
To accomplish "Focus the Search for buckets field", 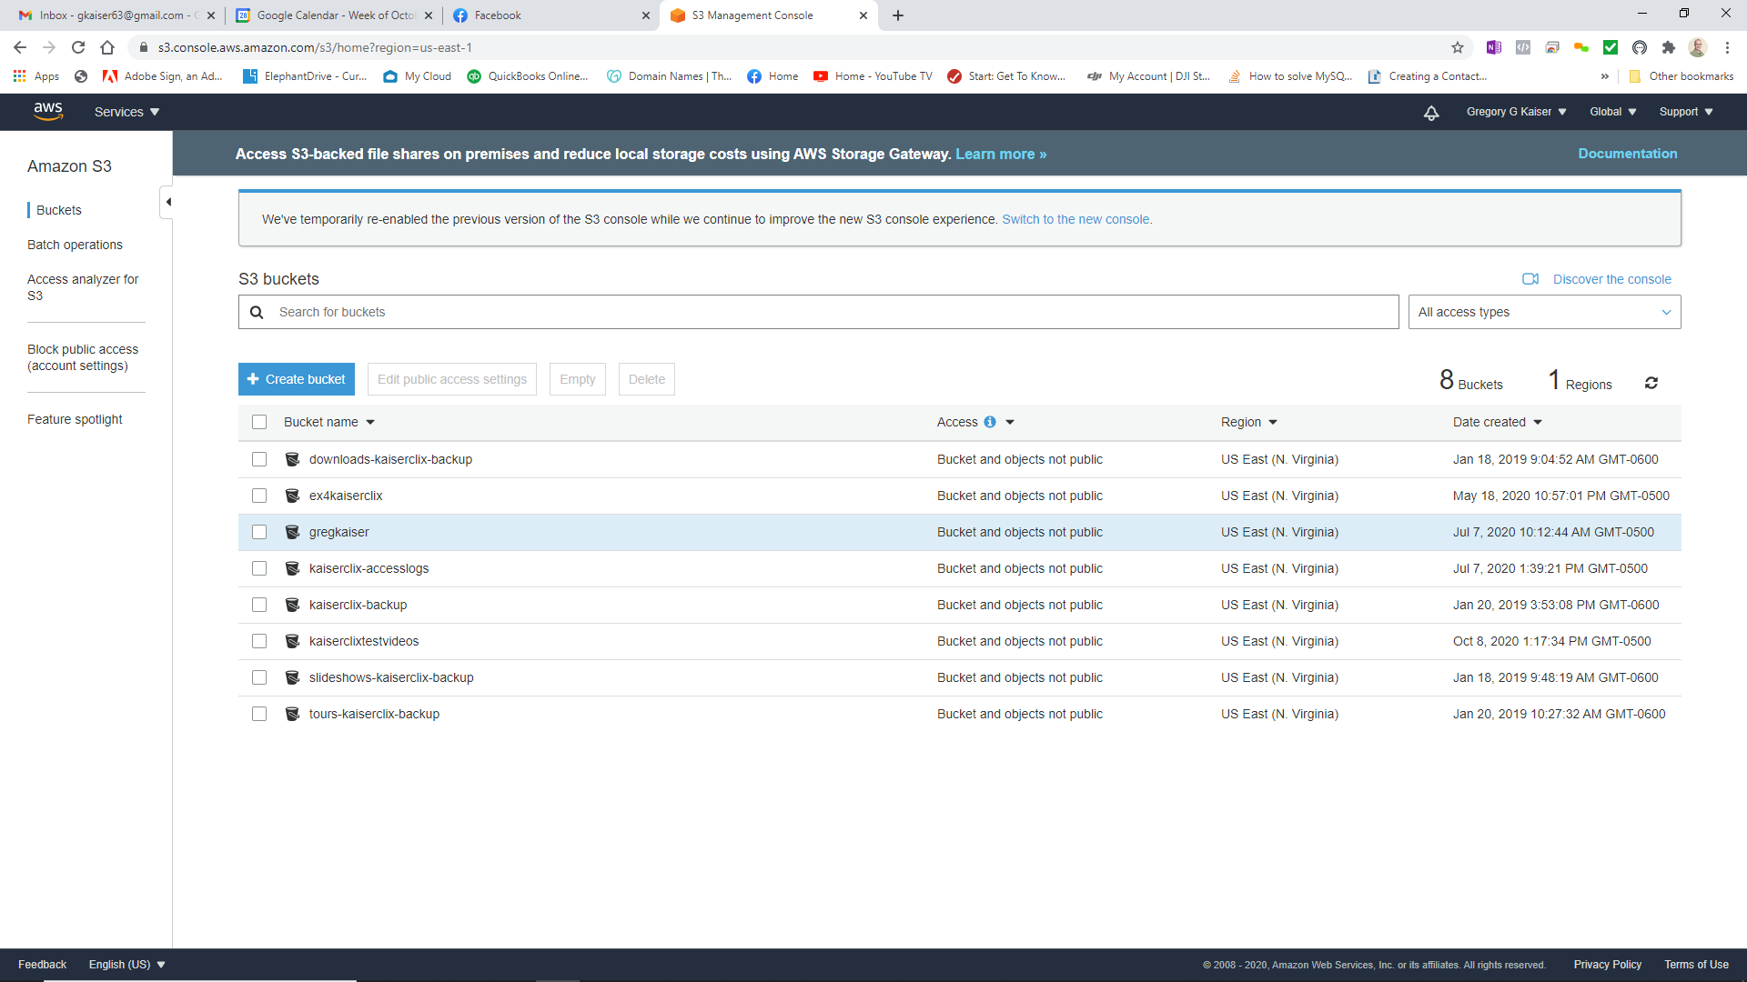I will (x=818, y=312).
